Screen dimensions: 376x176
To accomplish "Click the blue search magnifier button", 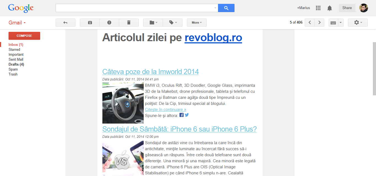I will (226, 8).
